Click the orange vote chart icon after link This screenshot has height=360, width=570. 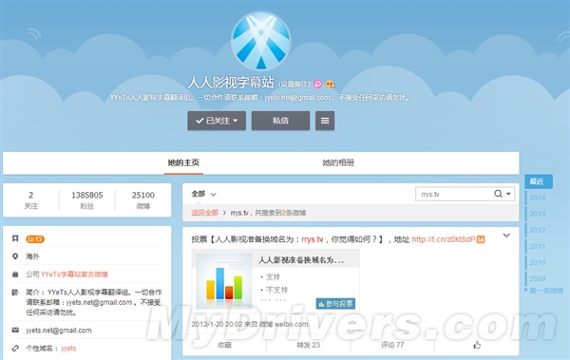481,239
